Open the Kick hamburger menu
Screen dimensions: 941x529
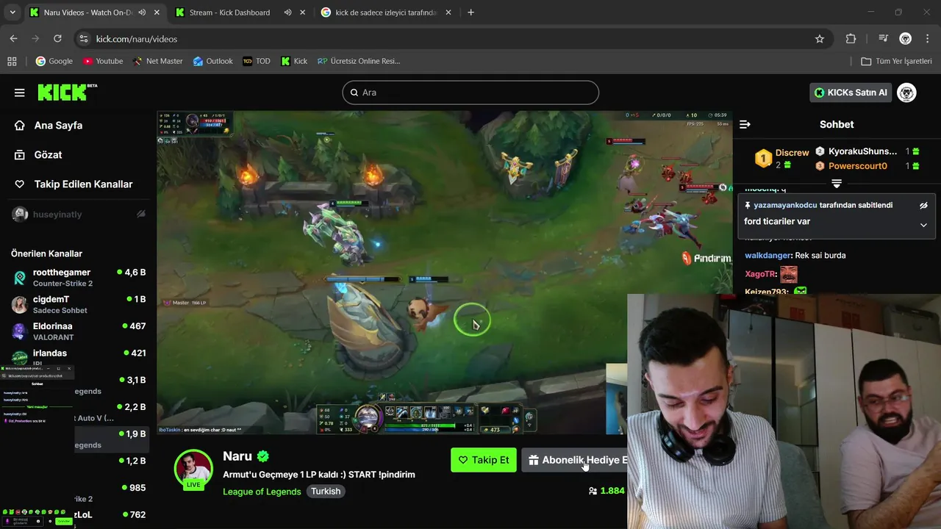click(19, 93)
